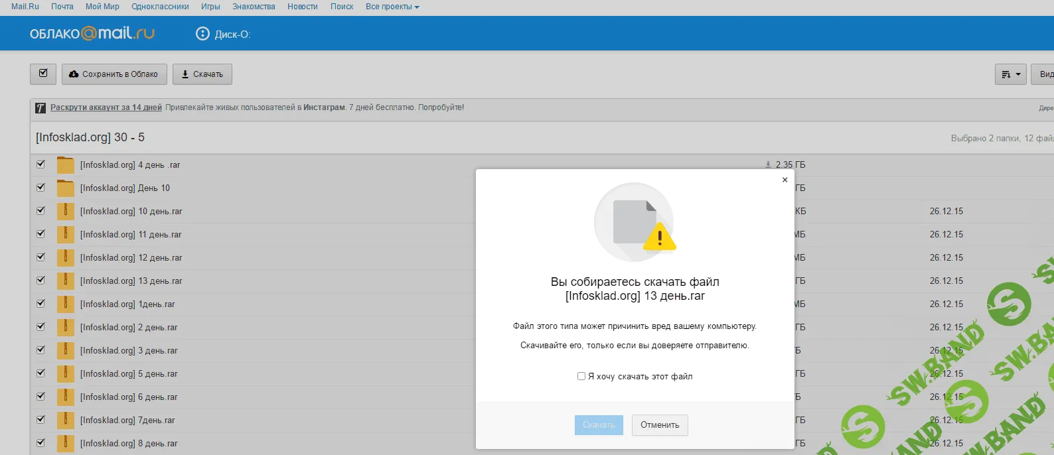1054x455 pixels.
Task: Uncheck the '11 день.rar' file checkbox
Action: [x=41, y=234]
